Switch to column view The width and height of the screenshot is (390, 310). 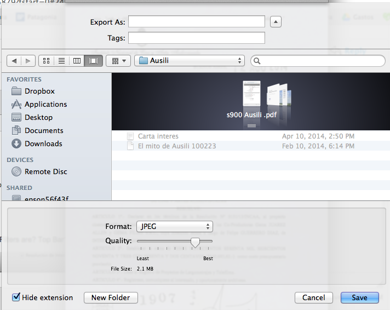point(77,61)
